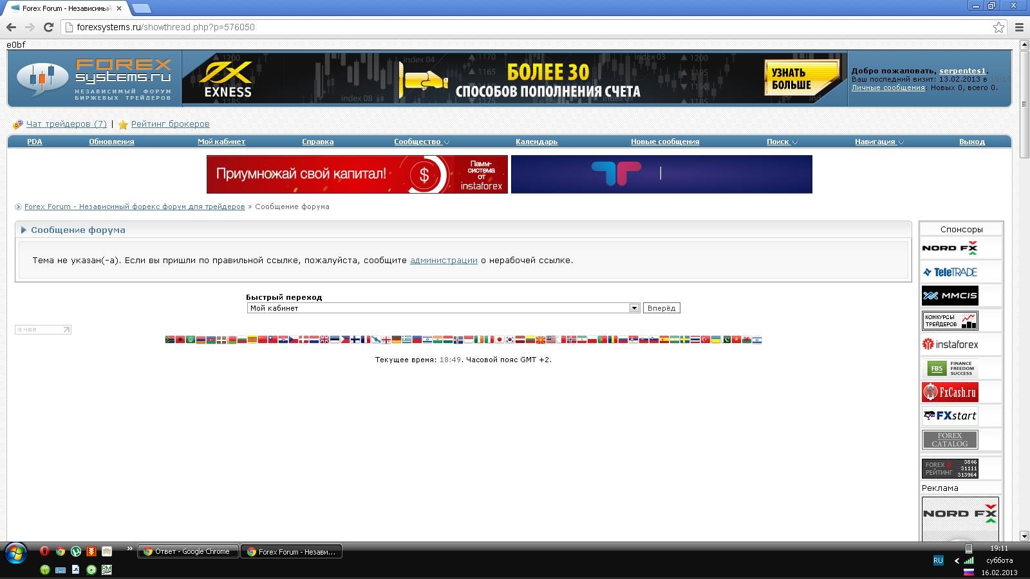Bookmark this page with the star icon

coord(998,27)
